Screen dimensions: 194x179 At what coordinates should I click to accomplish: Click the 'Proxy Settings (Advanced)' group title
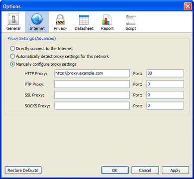tap(32, 39)
